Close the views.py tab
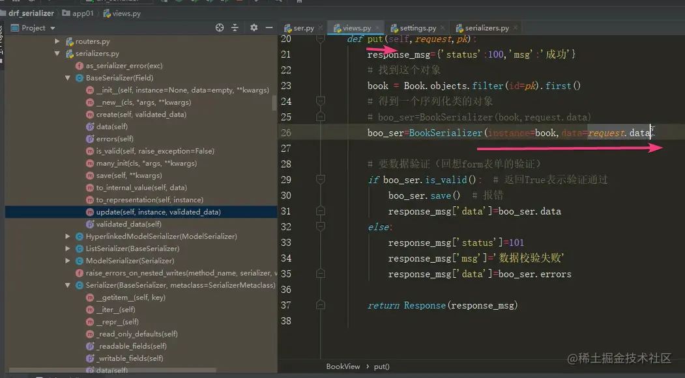Viewport: 685px width, 378px height. pos(377,28)
